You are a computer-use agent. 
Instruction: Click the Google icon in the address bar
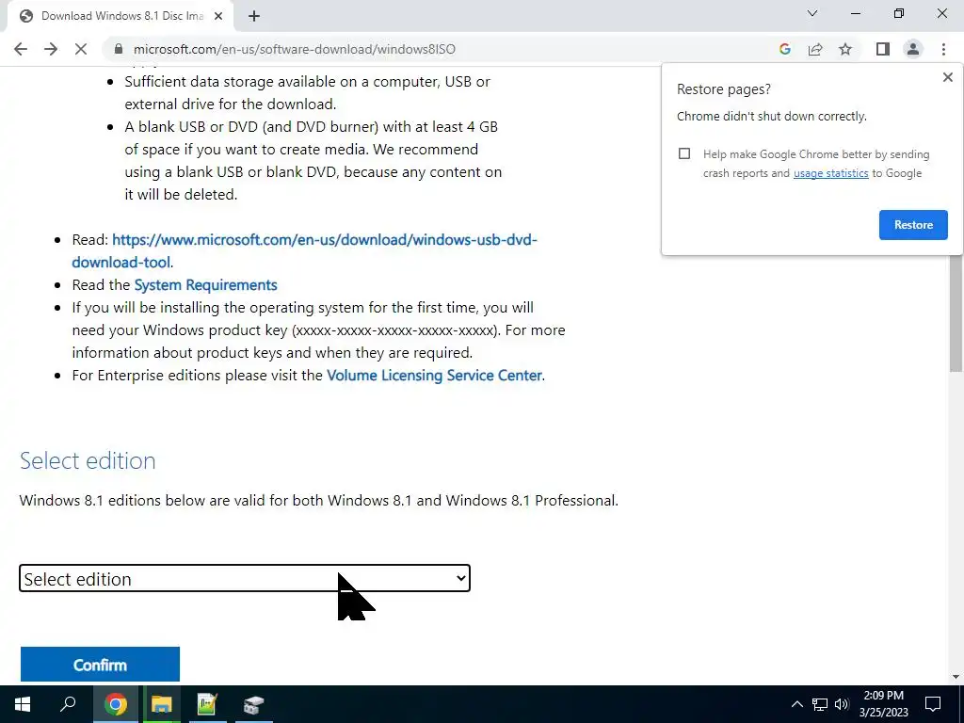[784, 49]
